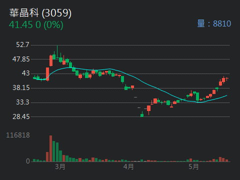
Task: Click the volume label 量：8810
Action: pyautogui.click(x=214, y=23)
